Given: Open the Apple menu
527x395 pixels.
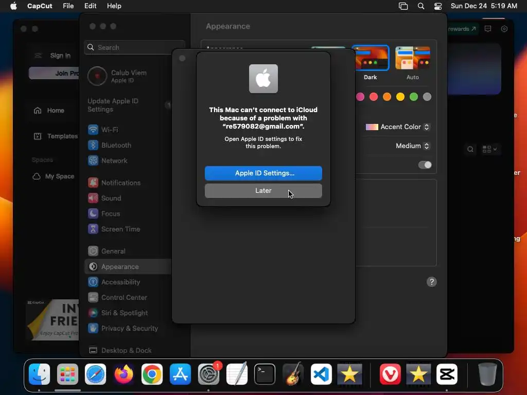Looking at the screenshot, I should [x=13, y=6].
